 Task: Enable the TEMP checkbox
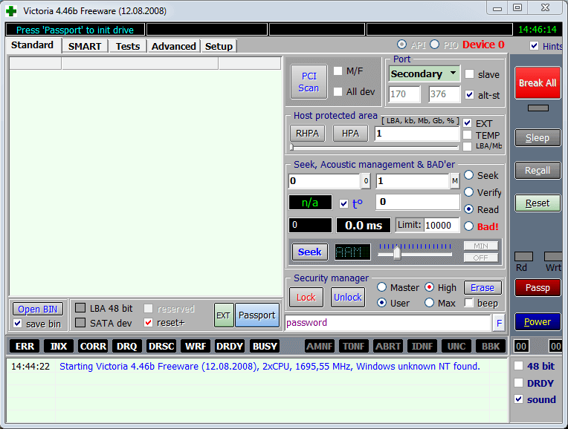point(468,135)
